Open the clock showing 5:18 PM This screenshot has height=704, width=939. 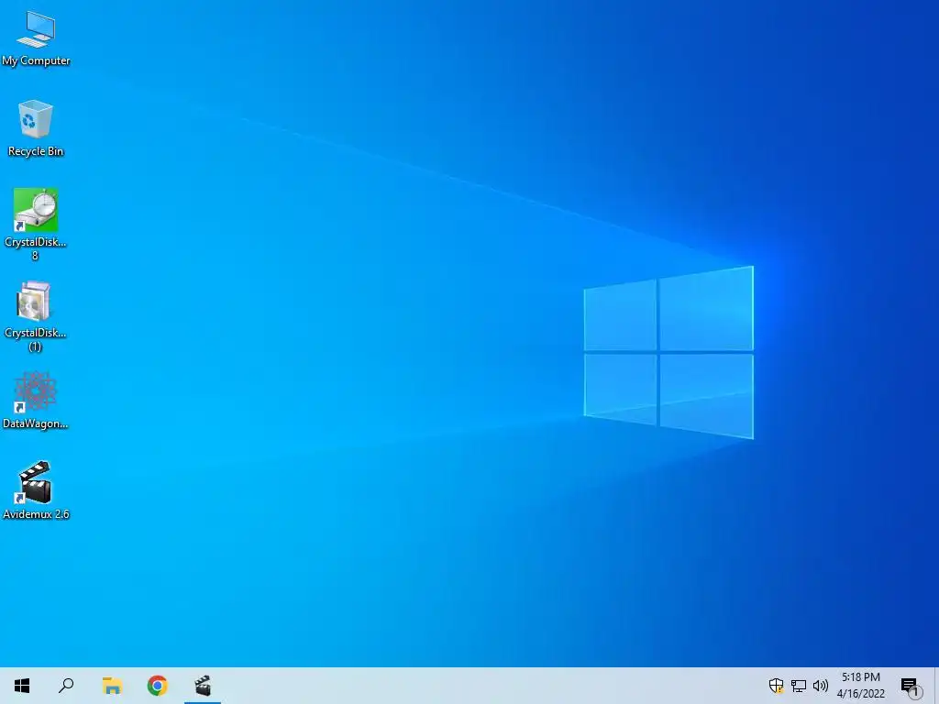pyautogui.click(x=860, y=677)
